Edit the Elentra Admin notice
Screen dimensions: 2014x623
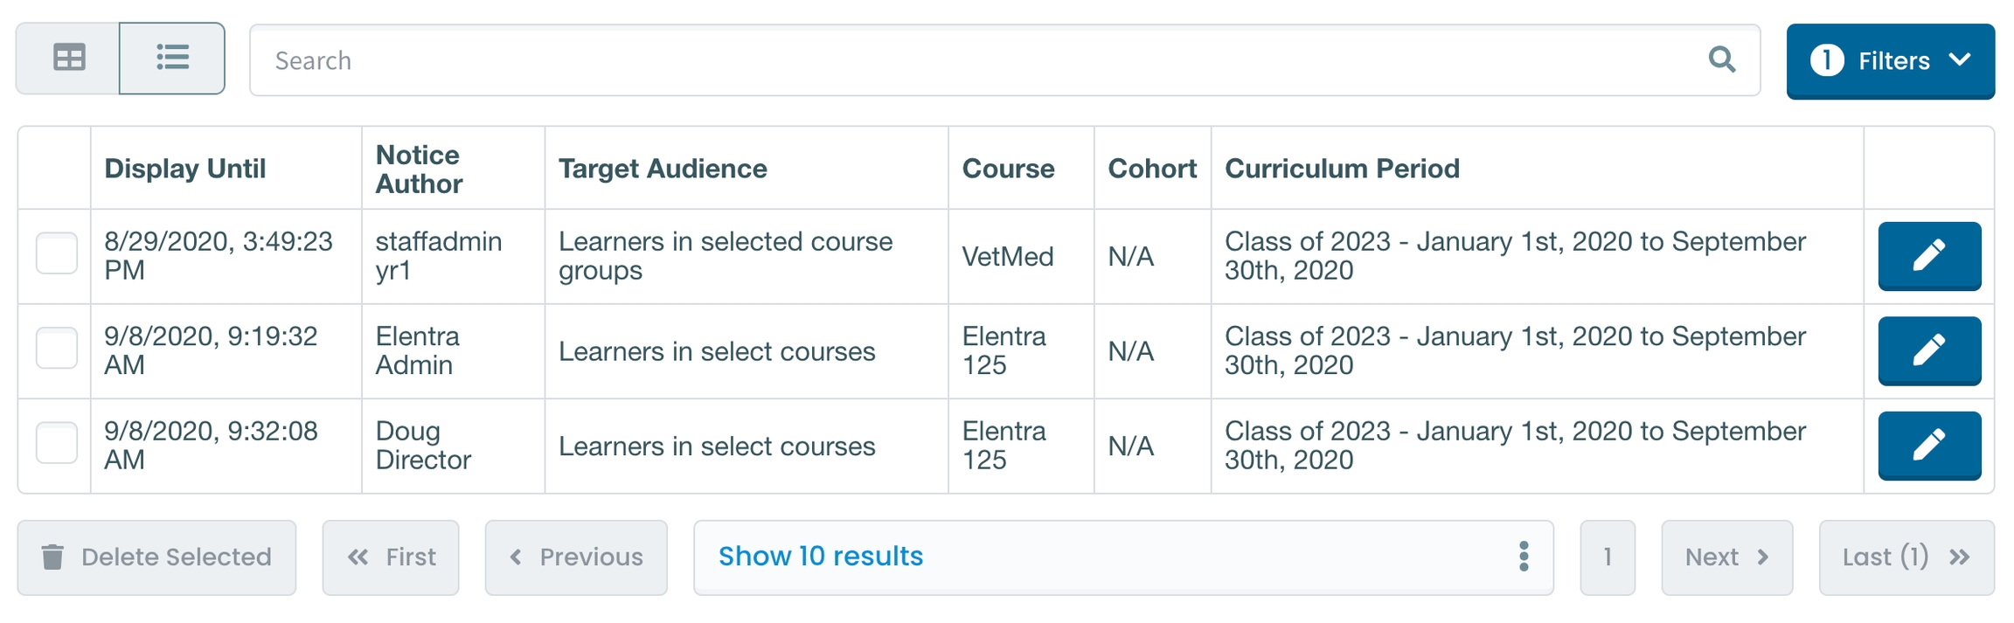point(1928,350)
